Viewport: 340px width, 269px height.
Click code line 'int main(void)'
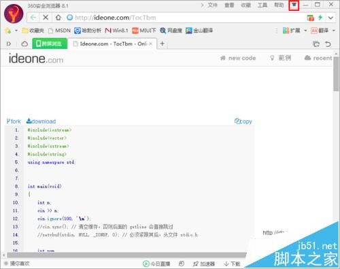(x=45, y=186)
